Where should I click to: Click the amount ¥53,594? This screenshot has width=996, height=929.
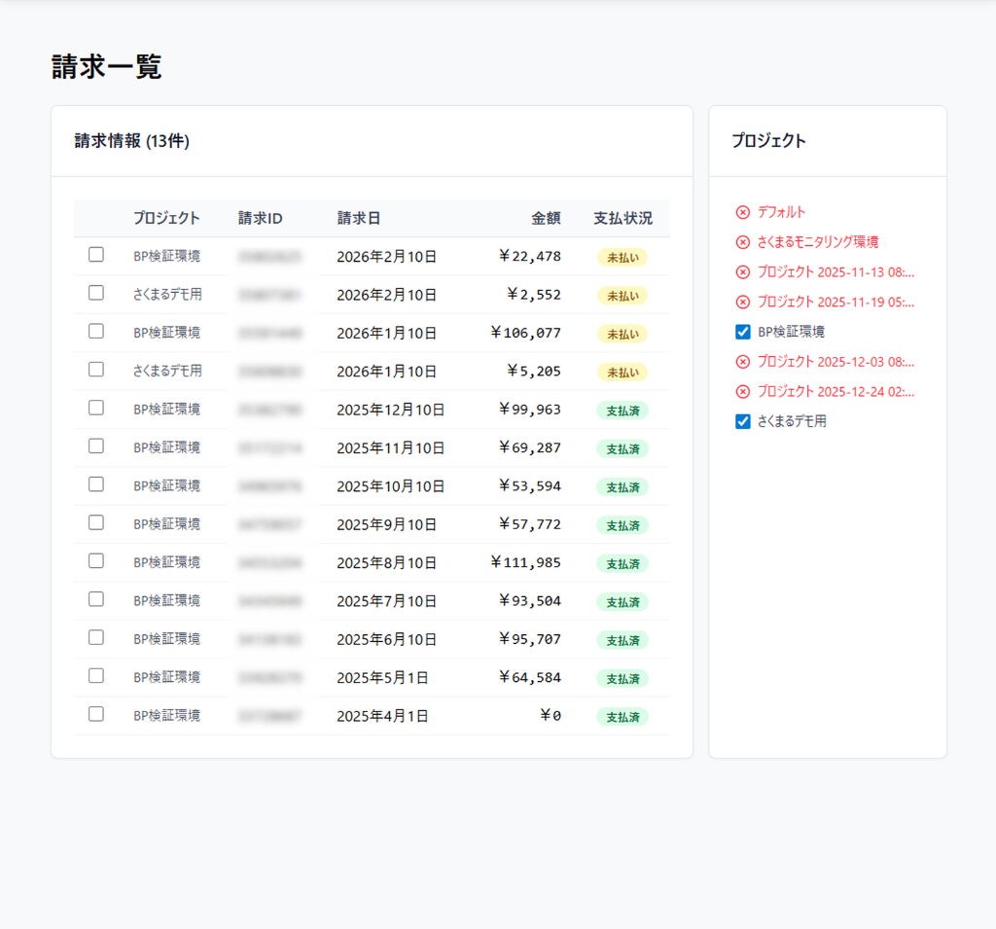point(530,486)
